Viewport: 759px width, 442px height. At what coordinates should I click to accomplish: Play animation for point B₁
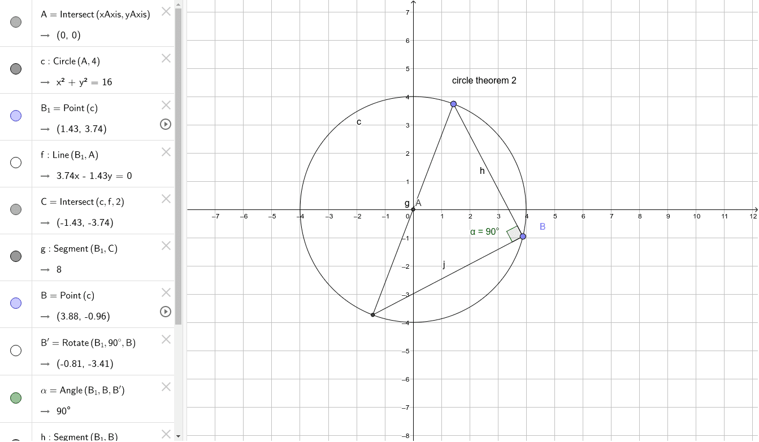point(166,124)
